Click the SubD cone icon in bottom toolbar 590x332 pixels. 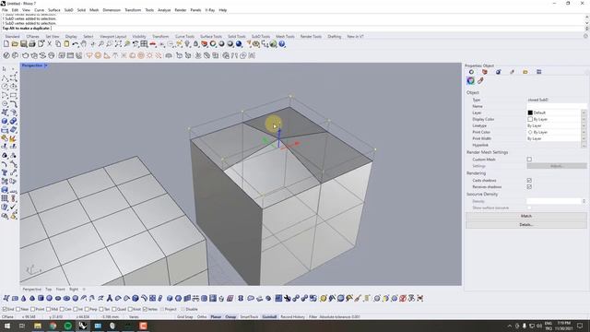23,298
